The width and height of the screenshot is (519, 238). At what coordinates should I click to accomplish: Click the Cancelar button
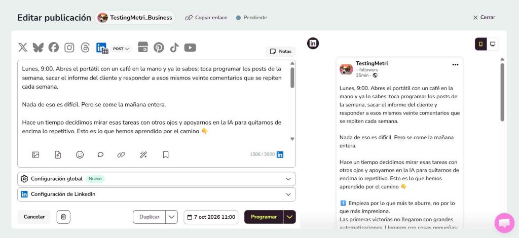point(34,217)
